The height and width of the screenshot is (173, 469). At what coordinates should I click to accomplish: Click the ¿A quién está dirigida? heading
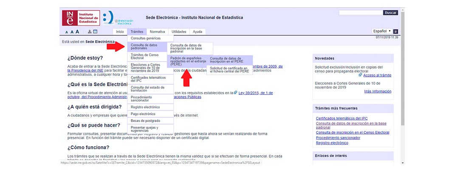coord(94,107)
